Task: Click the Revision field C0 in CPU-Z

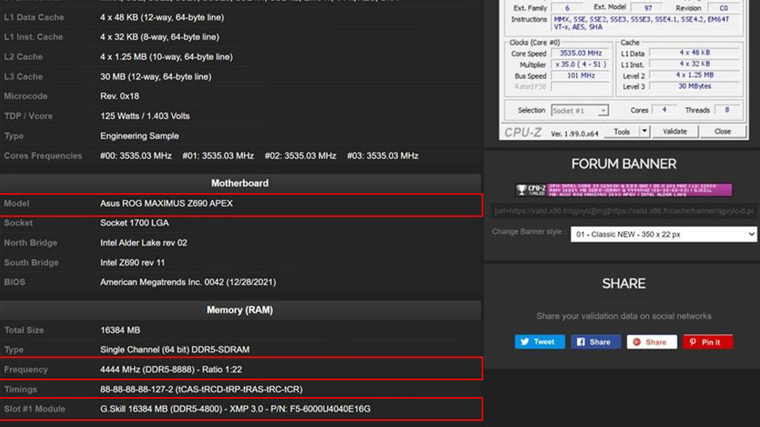Action: [724, 8]
